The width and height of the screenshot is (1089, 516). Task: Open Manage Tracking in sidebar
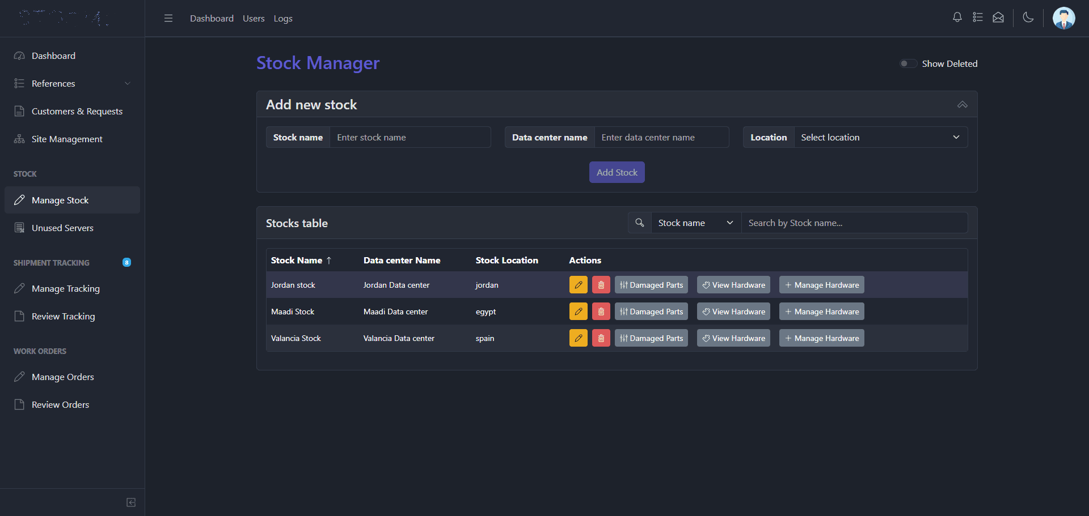click(72, 288)
